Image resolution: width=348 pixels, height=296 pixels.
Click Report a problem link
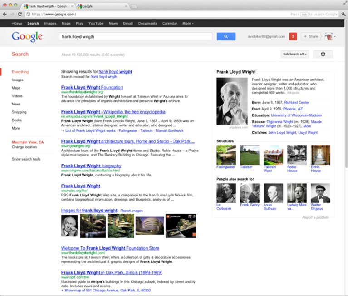point(315,217)
